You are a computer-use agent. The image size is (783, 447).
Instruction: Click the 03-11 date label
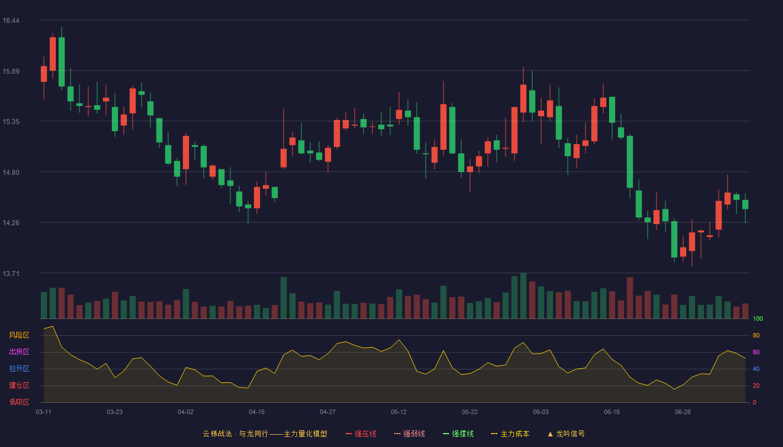(x=44, y=412)
